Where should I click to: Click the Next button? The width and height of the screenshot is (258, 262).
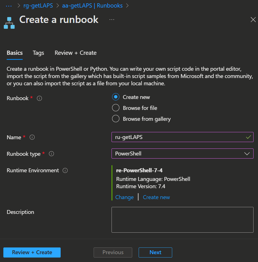pos(155,252)
